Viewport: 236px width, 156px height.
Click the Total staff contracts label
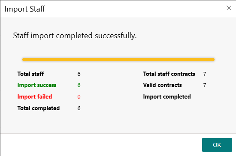169,74
